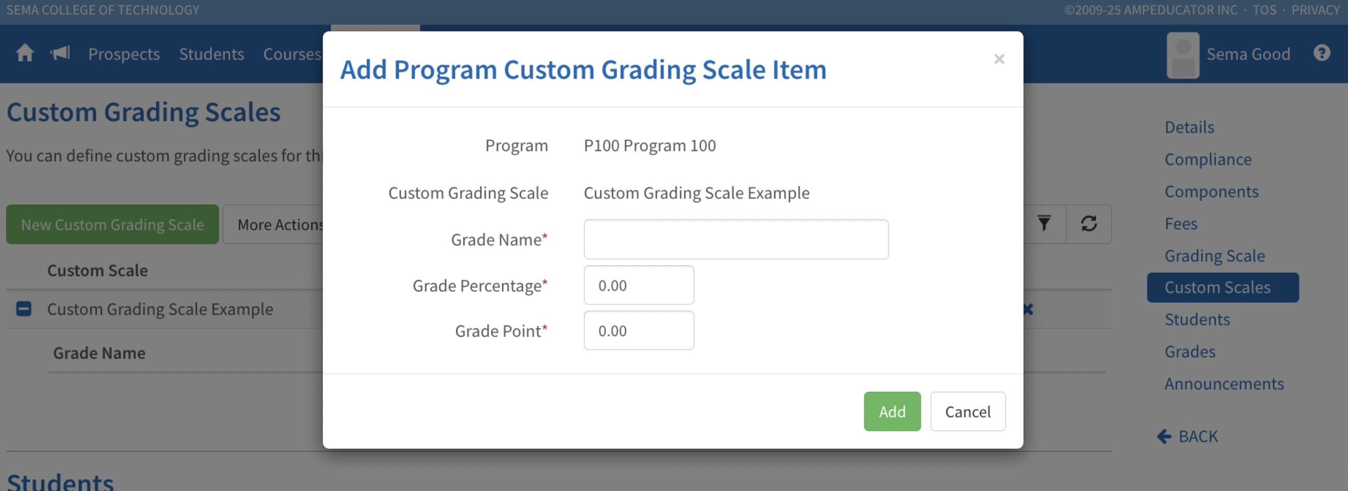Close the dialog with the X icon

[x=999, y=59]
